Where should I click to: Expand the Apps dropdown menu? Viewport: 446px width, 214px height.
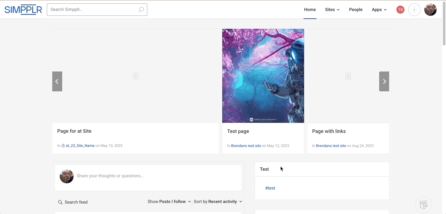(x=379, y=10)
